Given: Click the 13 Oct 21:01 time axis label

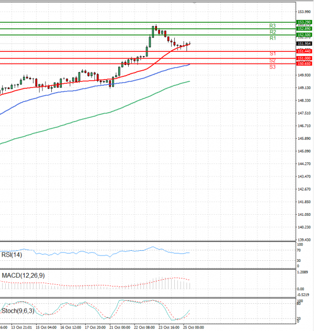Looking at the screenshot, I should click(x=21, y=327).
